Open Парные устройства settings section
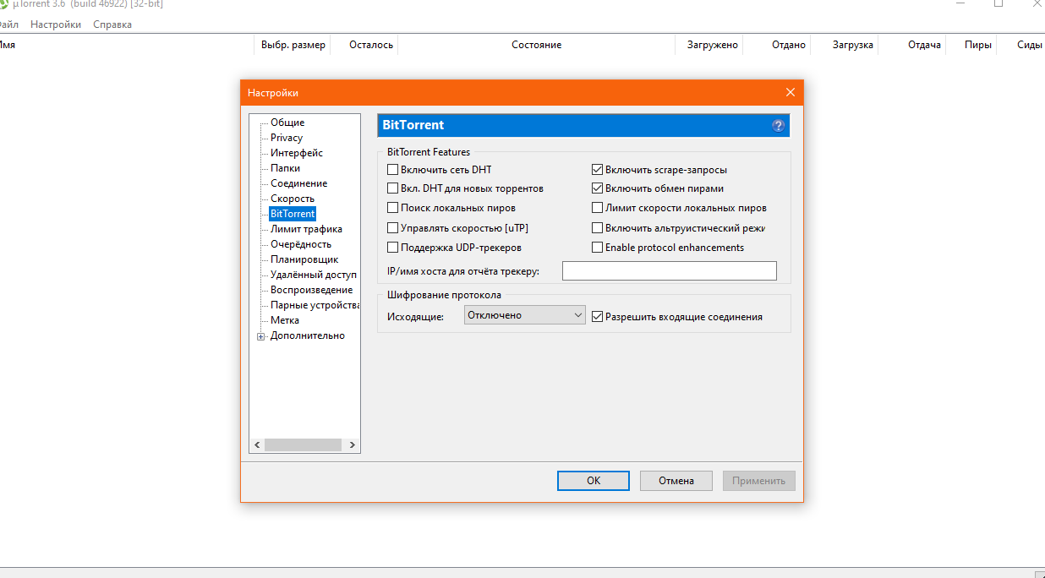Image resolution: width=1045 pixels, height=578 pixels. click(315, 305)
